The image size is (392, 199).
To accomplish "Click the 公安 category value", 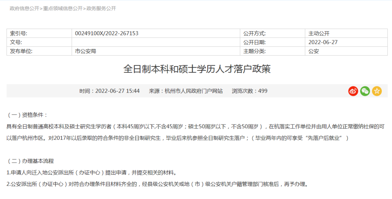I will pyautogui.click(x=314, y=51).
